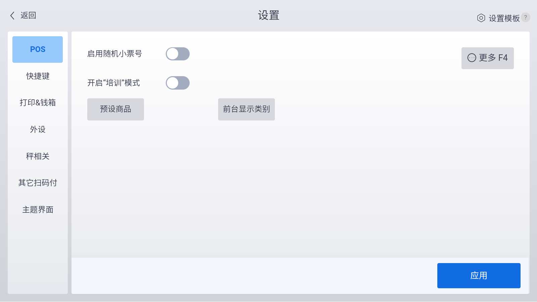
Task: Click the hexagon settings template icon
Action: click(481, 18)
